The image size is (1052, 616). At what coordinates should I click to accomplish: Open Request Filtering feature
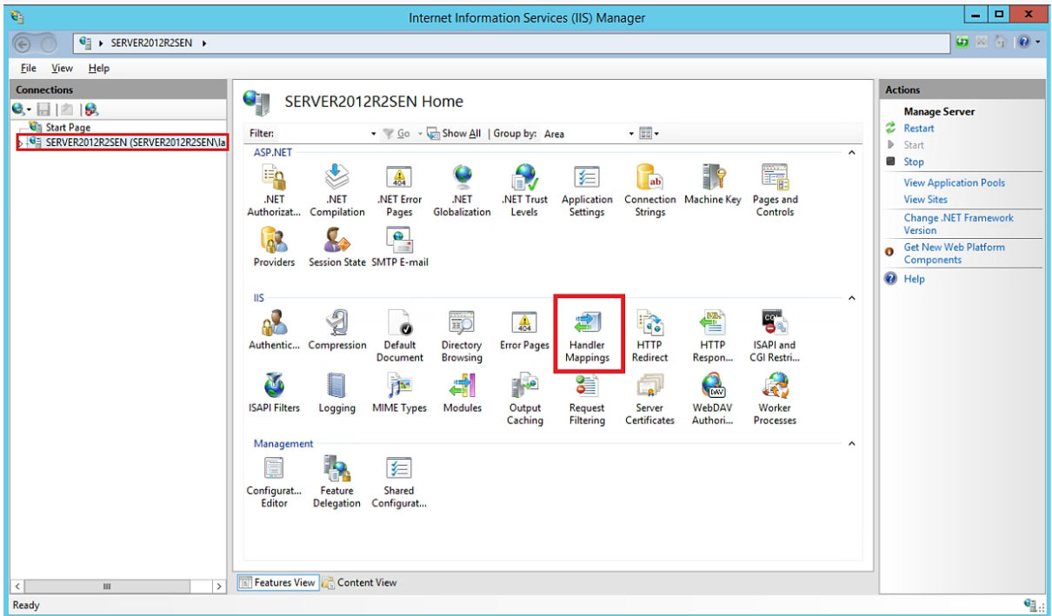[x=587, y=399]
